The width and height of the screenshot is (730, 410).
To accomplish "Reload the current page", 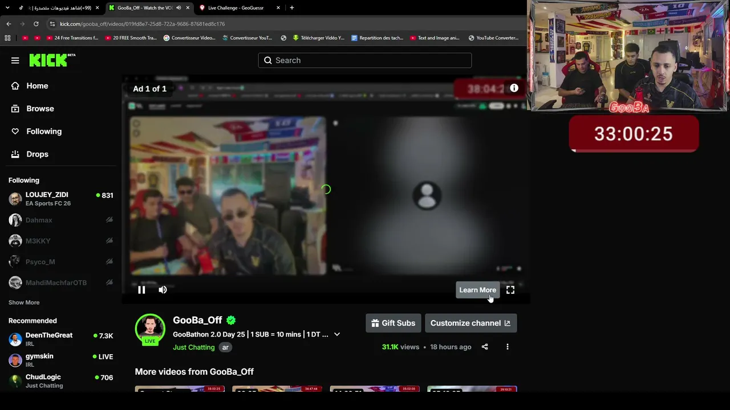I will coord(36,24).
